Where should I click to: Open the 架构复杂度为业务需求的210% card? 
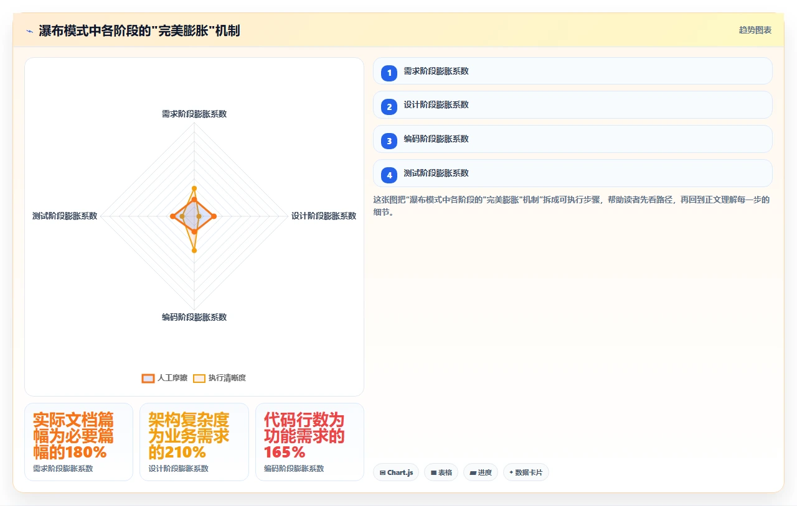[x=194, y=442]
